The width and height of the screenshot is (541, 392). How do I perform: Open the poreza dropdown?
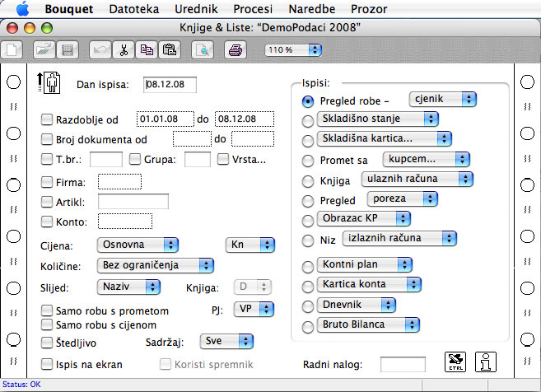coord(403,199)
